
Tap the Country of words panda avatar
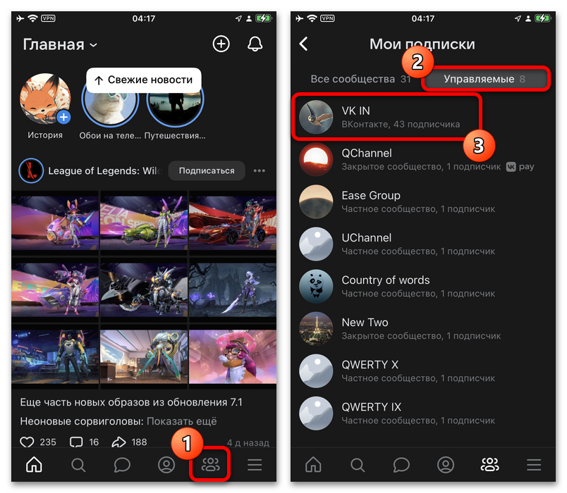(316, 287)
